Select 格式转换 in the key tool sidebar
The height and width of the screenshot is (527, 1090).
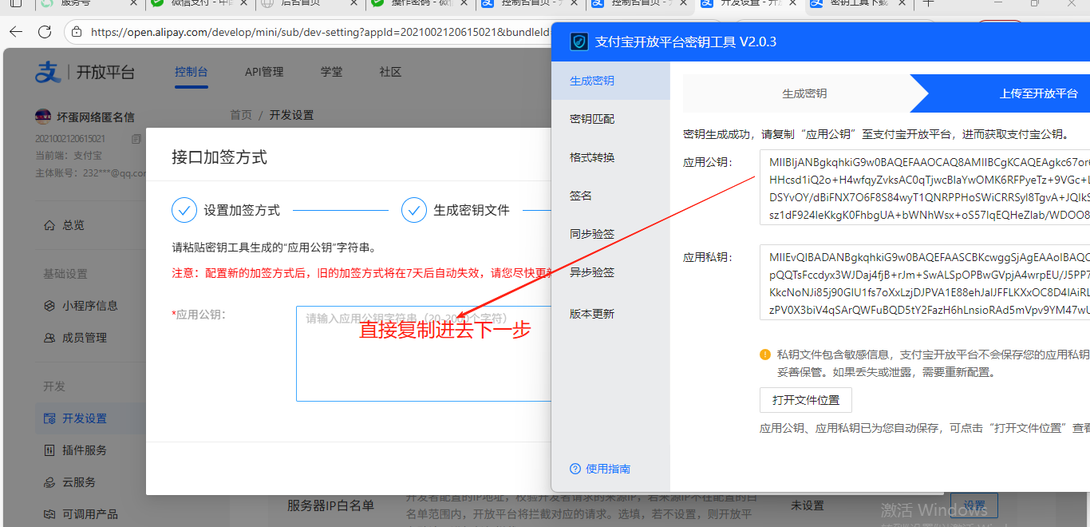(611, 157)
